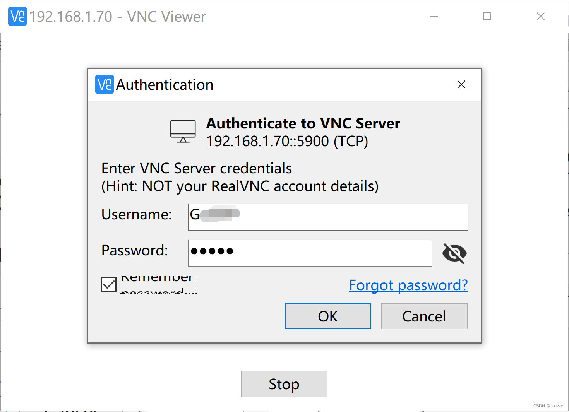Minimize the VNC Viewer window
The image size is (569, 412).
434,16
